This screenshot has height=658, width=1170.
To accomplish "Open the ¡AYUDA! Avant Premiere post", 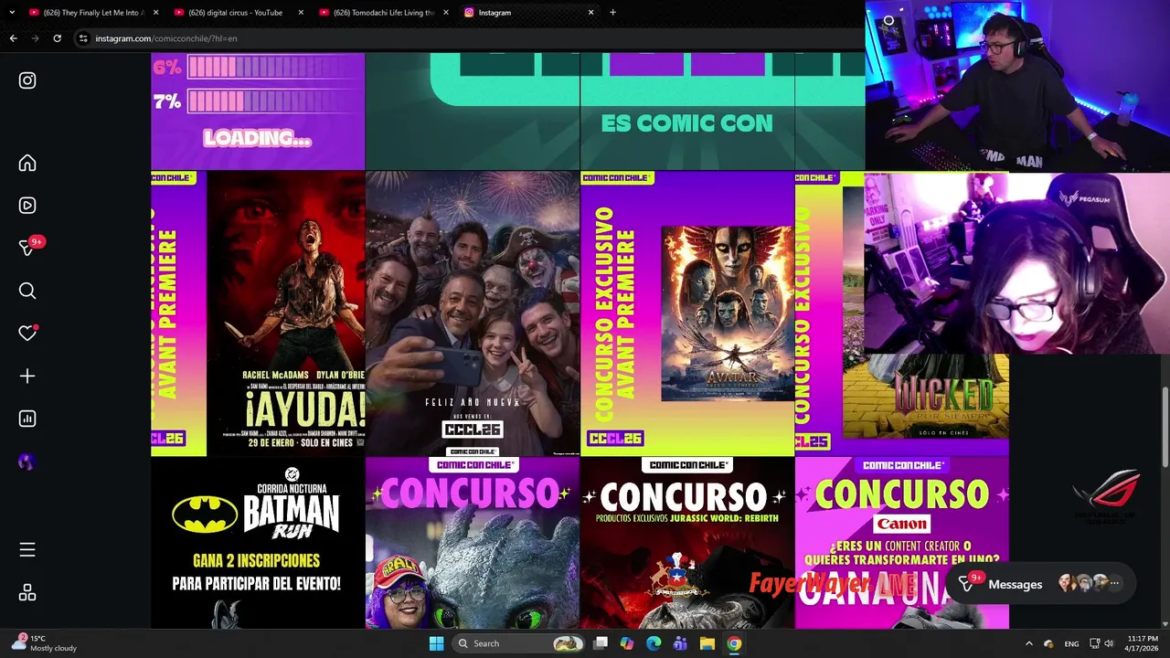I will point(258,313).
